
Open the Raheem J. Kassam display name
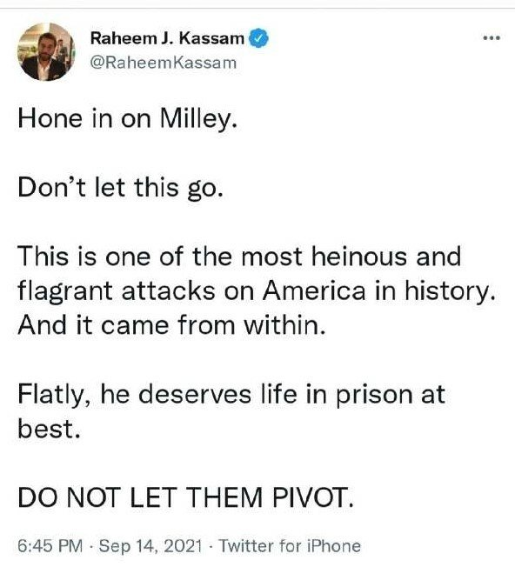(167, 38)
